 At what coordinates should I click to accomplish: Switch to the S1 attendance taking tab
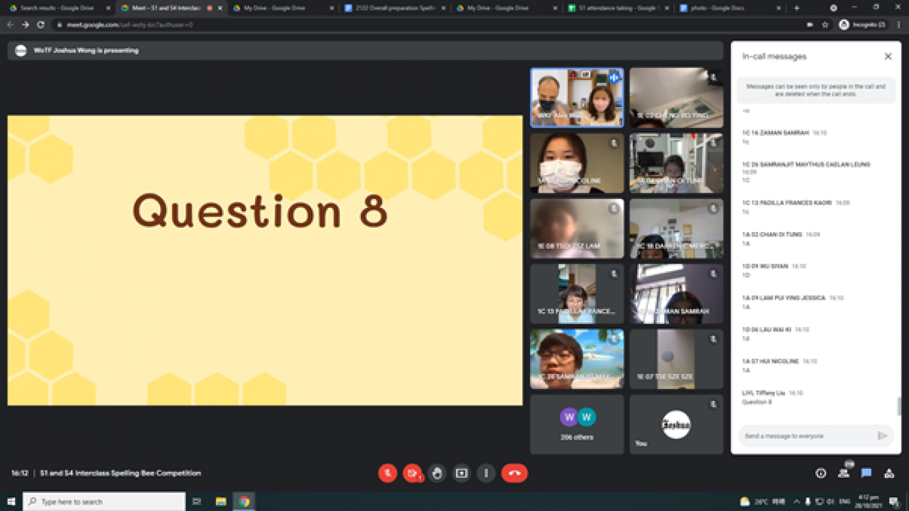[615, 8]
